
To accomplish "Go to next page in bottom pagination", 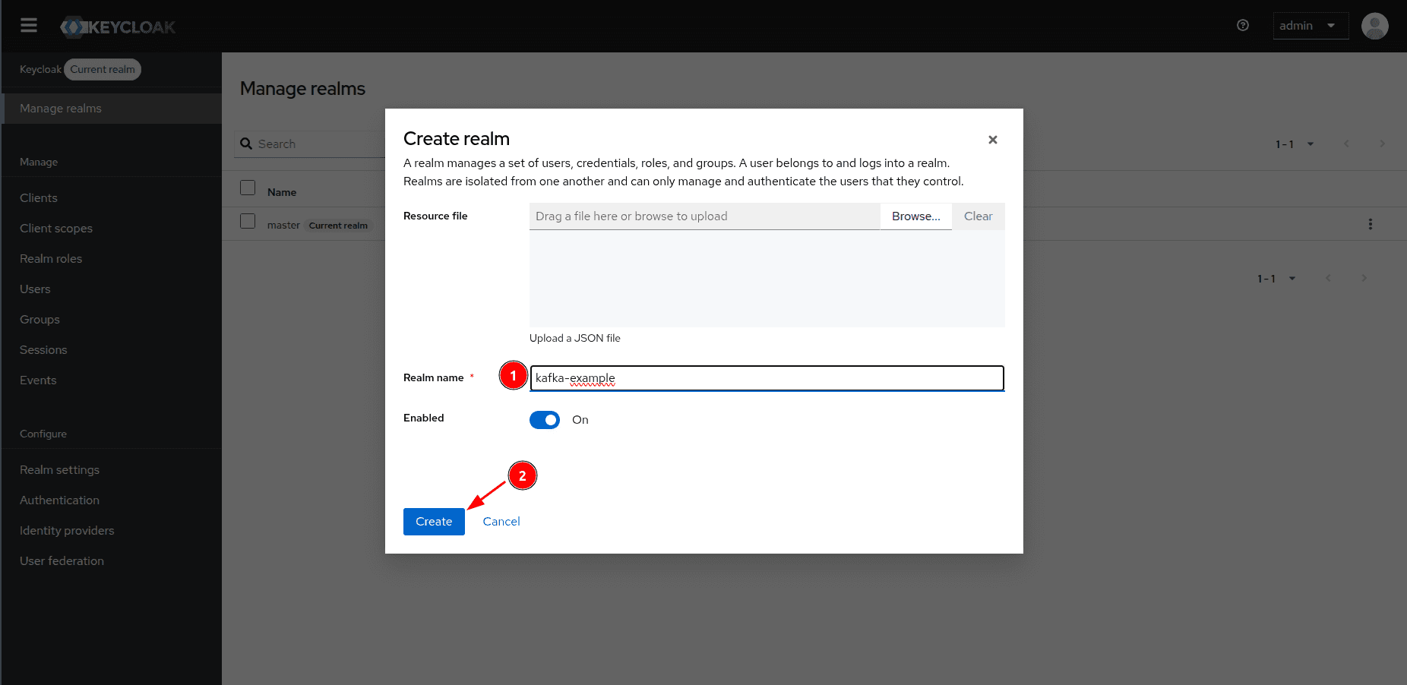I will pyautogui.click(x=1364, y=278).
